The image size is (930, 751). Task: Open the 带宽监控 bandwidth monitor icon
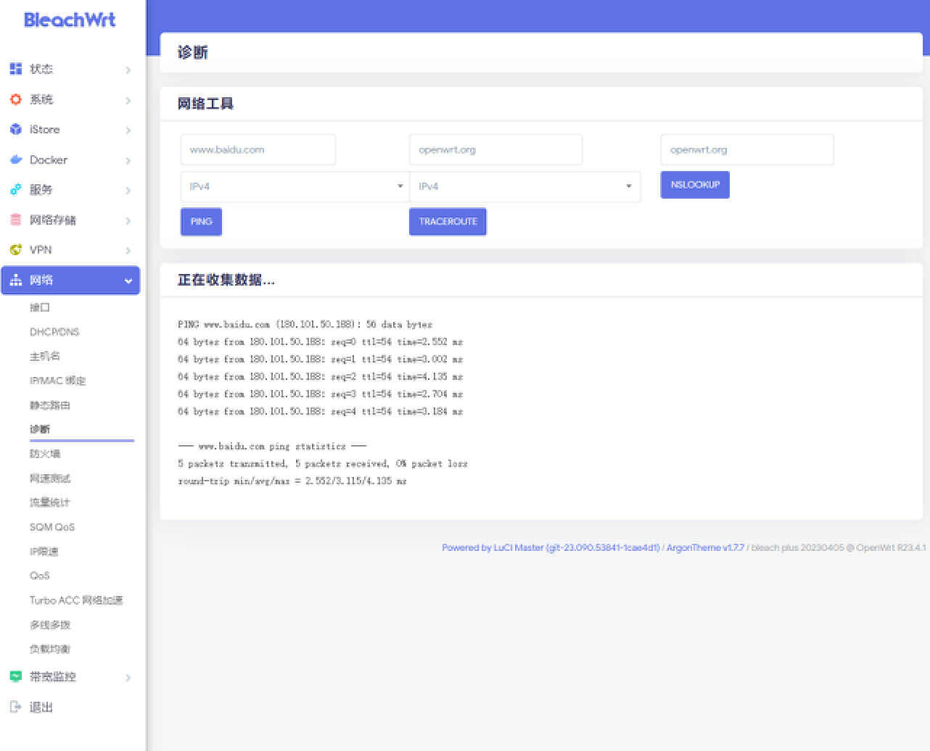(x=16, y=676)
